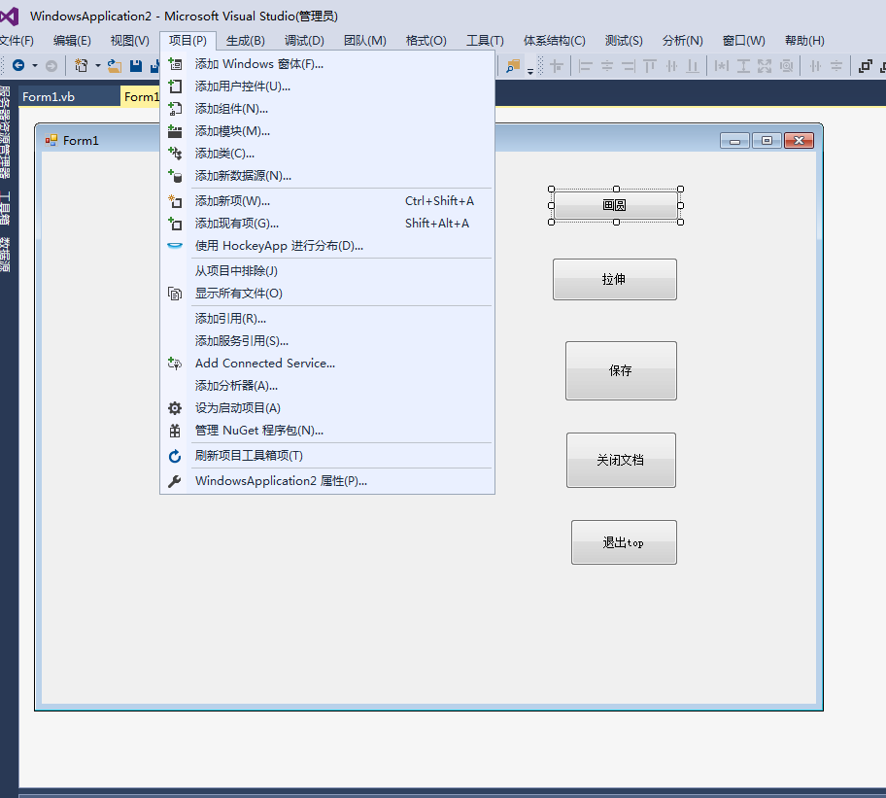The width and height of the screenshot is (886, 798).
Task: Select 添加模块(M)... menu entry
Action: (x=327, y=131)
